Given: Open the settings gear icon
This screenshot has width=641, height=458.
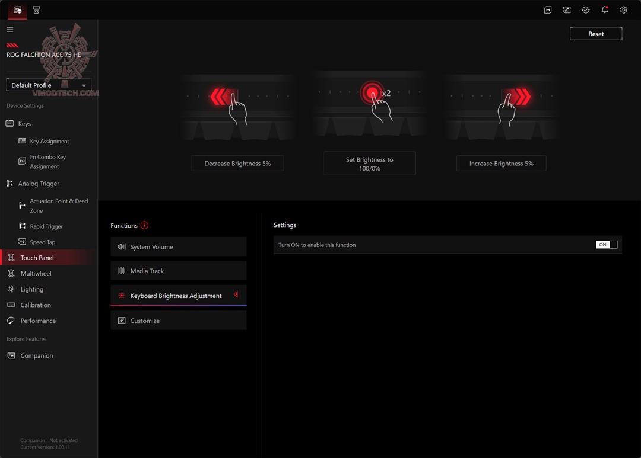Looking at the screenshot, I should tap(623, 10).
